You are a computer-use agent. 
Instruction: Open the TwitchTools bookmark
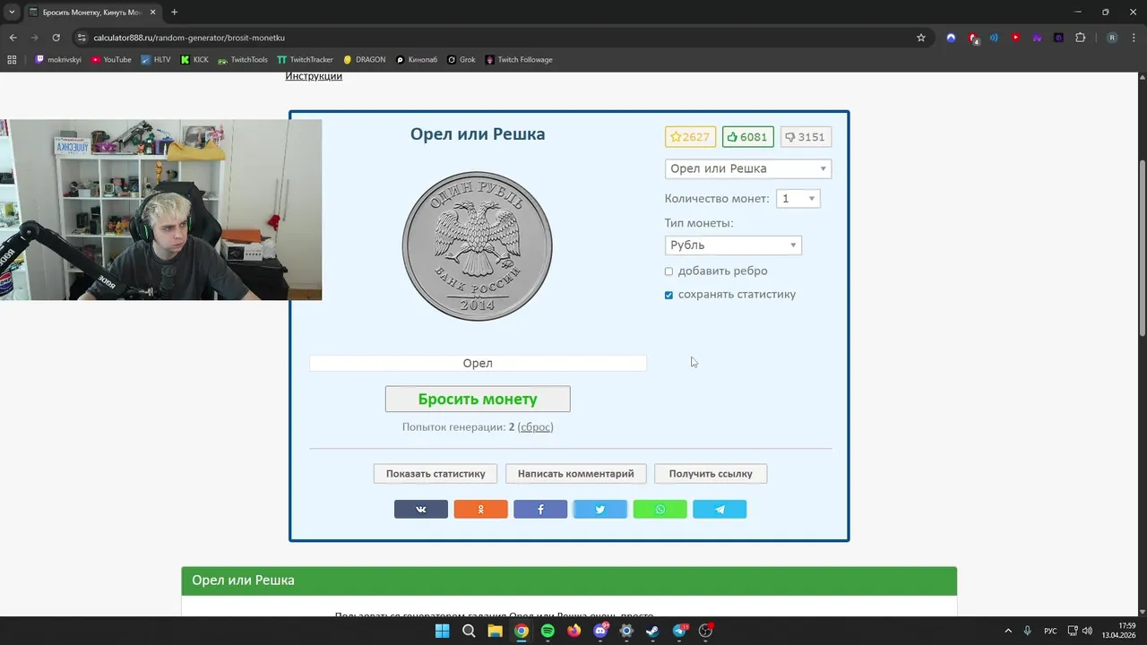[x=243, y=60]
